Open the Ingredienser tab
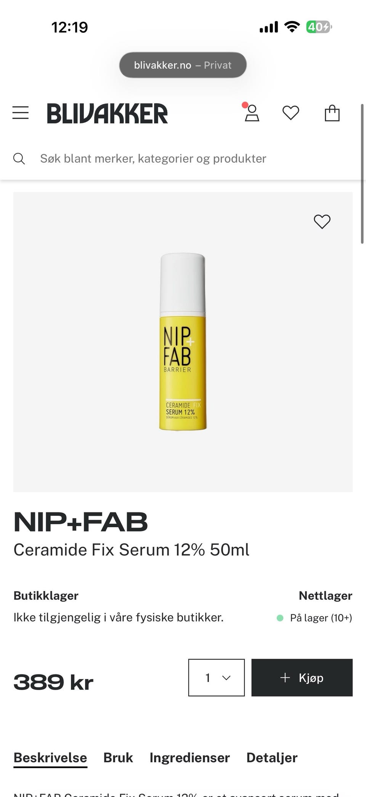The width and height of the screenshot is (366, 797). tap(189, 757)
